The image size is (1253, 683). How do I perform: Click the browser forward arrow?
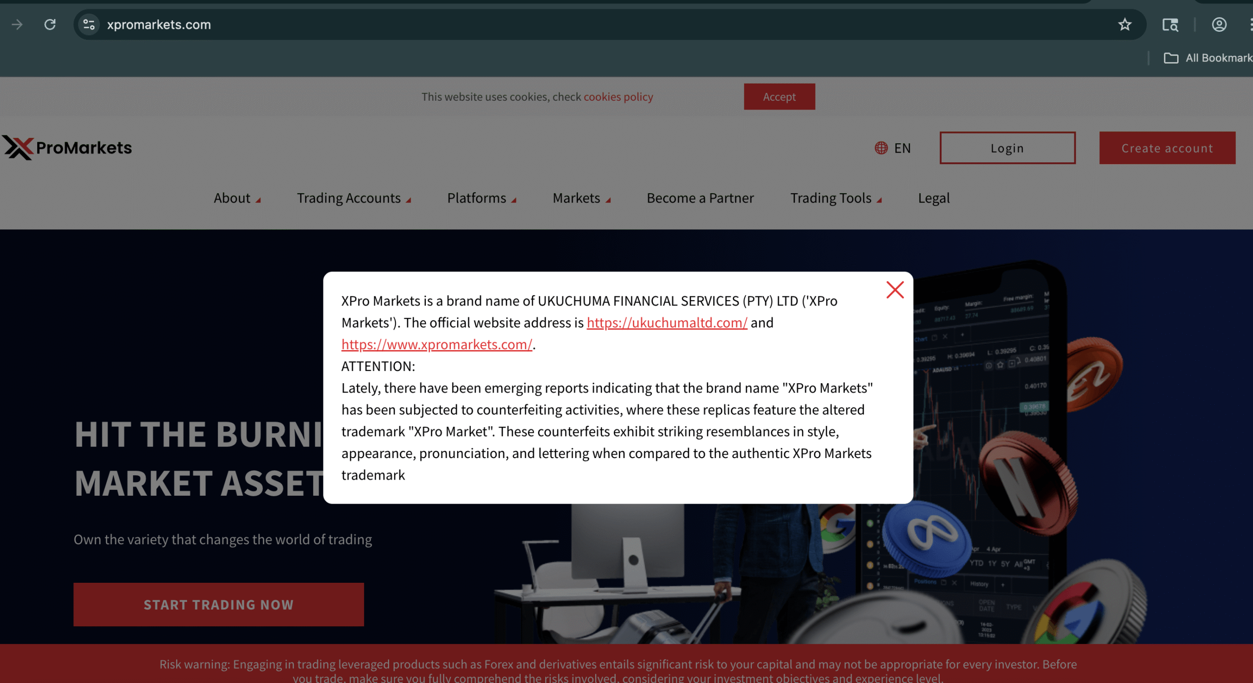pyautogui.click(x=17, y=24)
